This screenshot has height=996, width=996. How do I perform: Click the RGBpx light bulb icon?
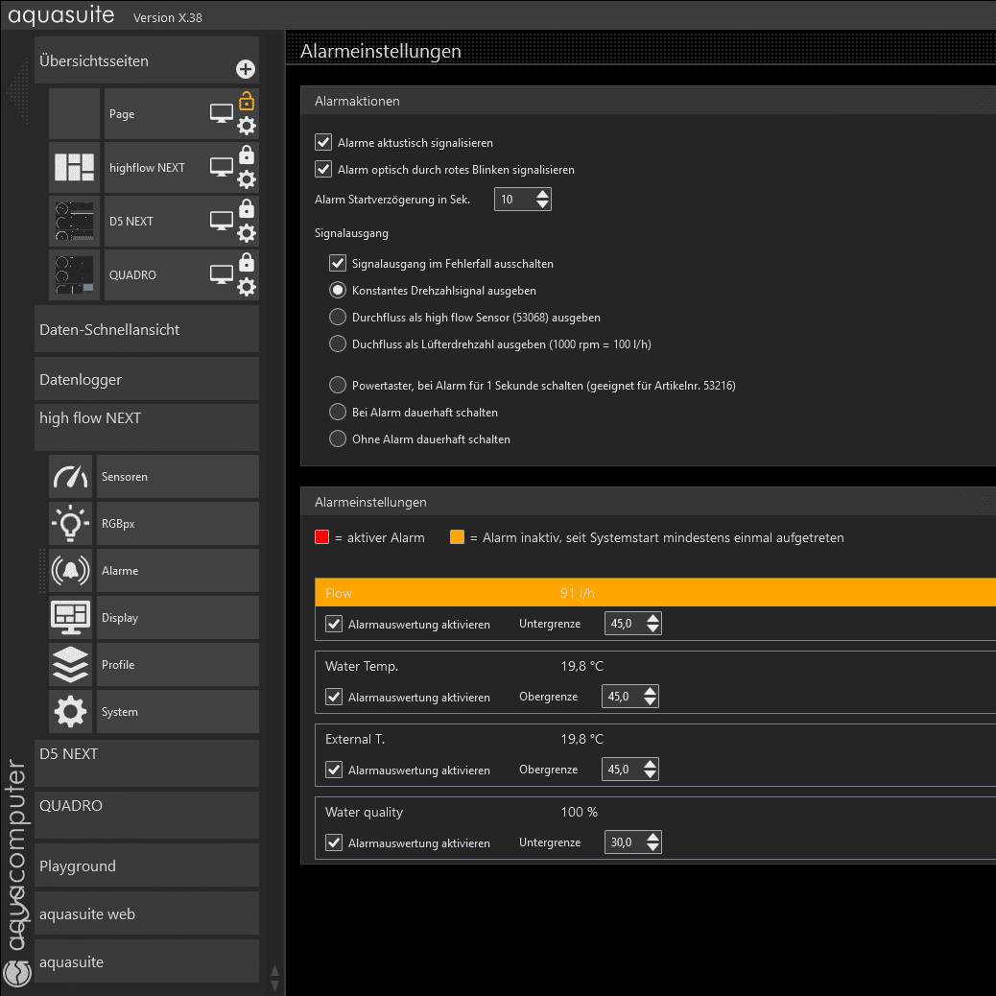pyautogui.click(x=70, y=523)
